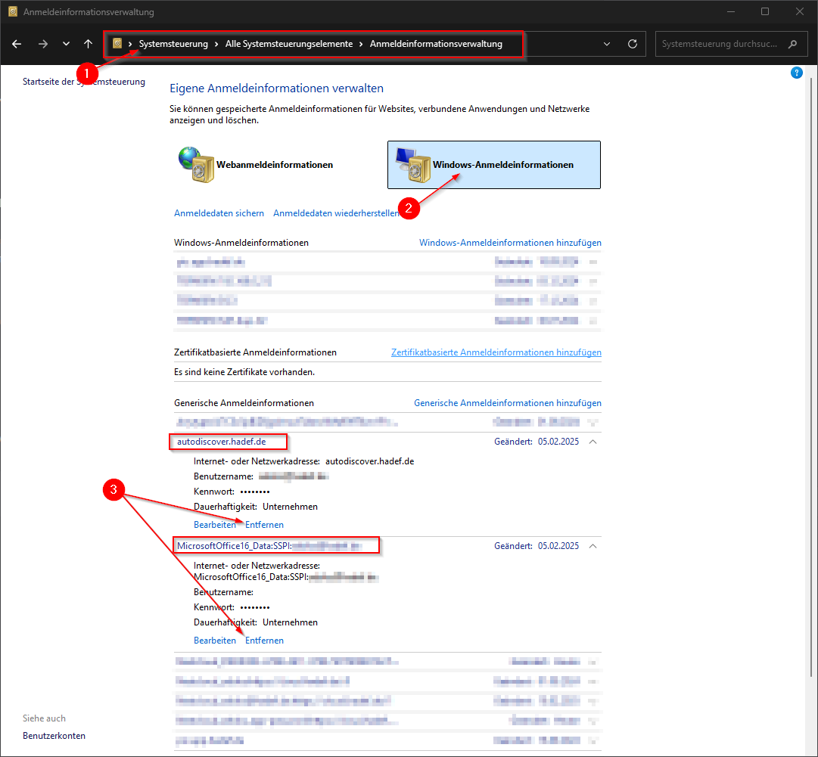Click Windows-Anmeldeinformationen hinzufügen link

point(510,243)
